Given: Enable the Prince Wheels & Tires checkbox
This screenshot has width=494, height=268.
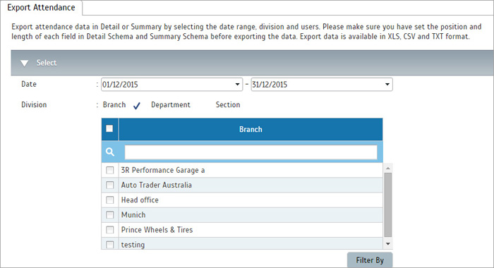Looking at the screenshot, I should (109, 230).
